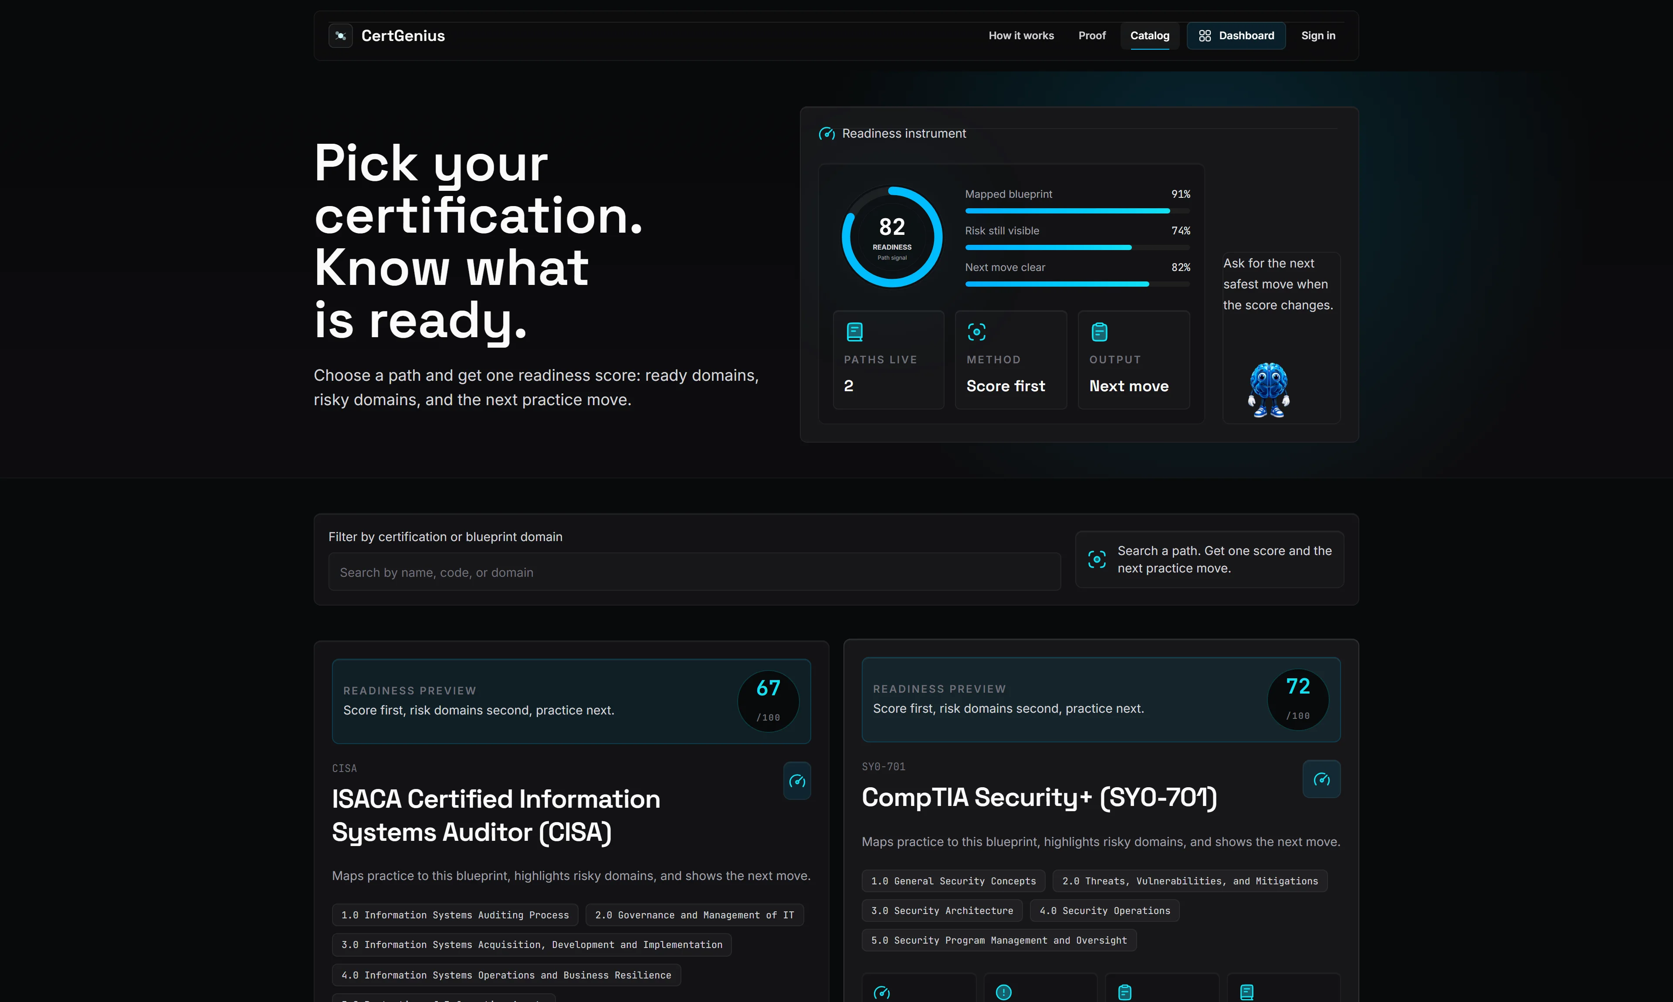This screenshot has width=1673, height=1002.
Task: Select the Catalog nav tab
Action: coord(1149,36)
